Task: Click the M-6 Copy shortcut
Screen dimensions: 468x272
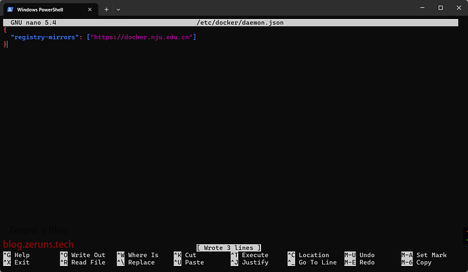Action: [x=416, y=263]
